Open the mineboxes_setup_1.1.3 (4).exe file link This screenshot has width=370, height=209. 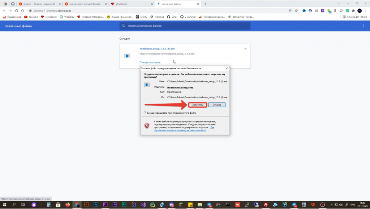[x=157, y=48]
